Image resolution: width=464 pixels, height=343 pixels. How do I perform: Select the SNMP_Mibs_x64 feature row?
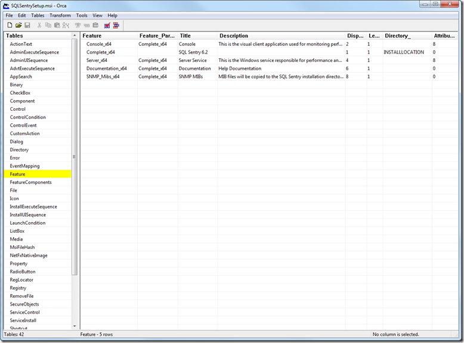click(x=103, y=77)
